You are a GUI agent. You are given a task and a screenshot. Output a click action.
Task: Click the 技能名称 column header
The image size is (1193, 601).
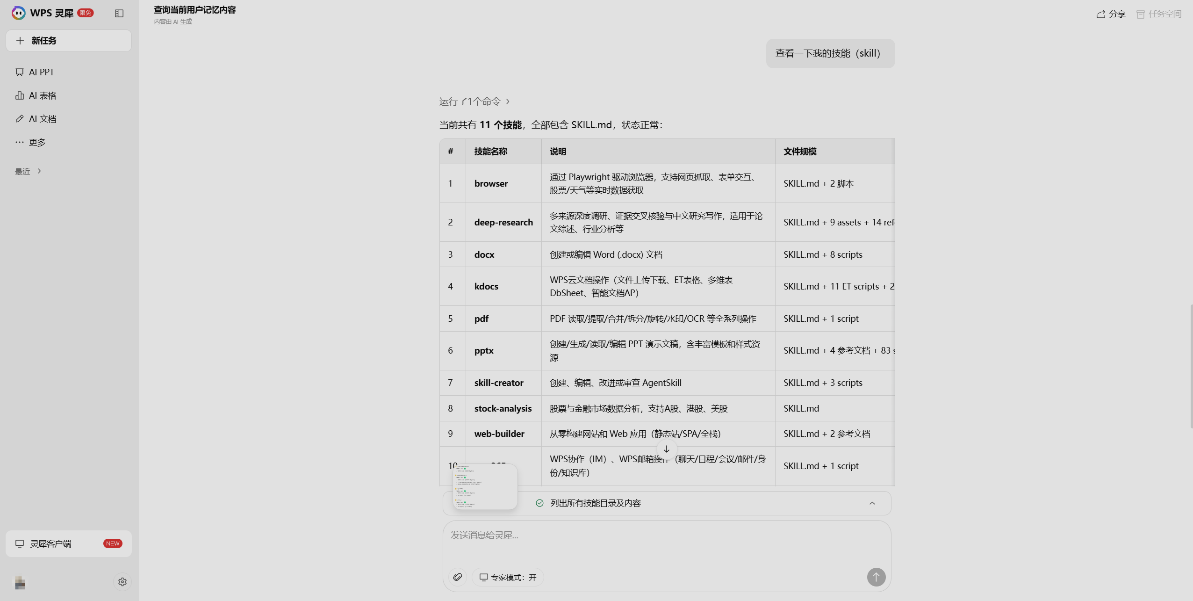(x=503, y=152)
